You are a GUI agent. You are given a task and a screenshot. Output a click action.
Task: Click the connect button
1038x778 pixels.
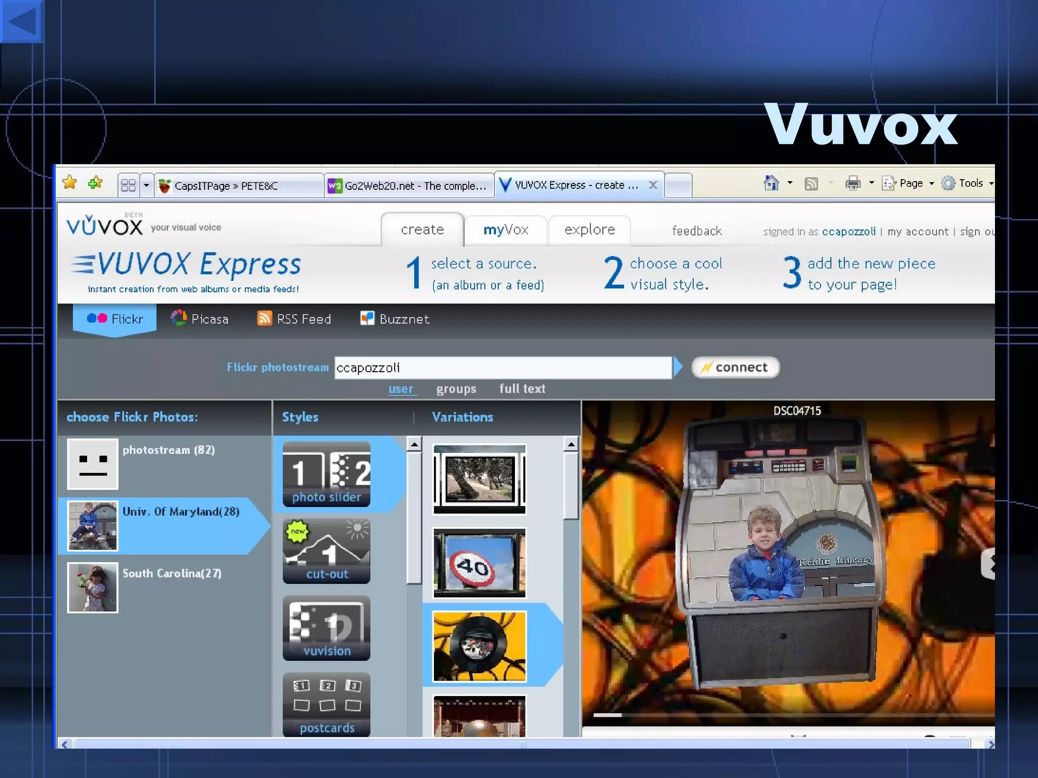click(735, 367)
